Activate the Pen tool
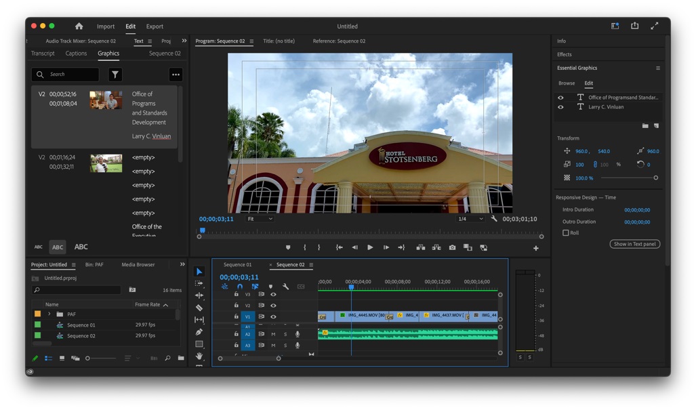 (199, 331)
